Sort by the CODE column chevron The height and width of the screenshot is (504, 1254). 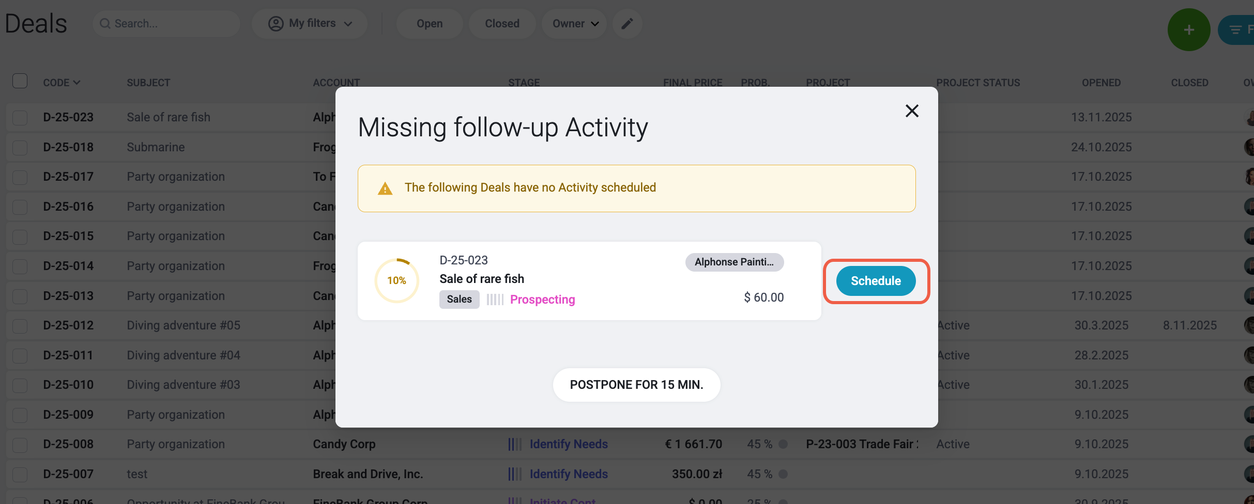[77, 83]
